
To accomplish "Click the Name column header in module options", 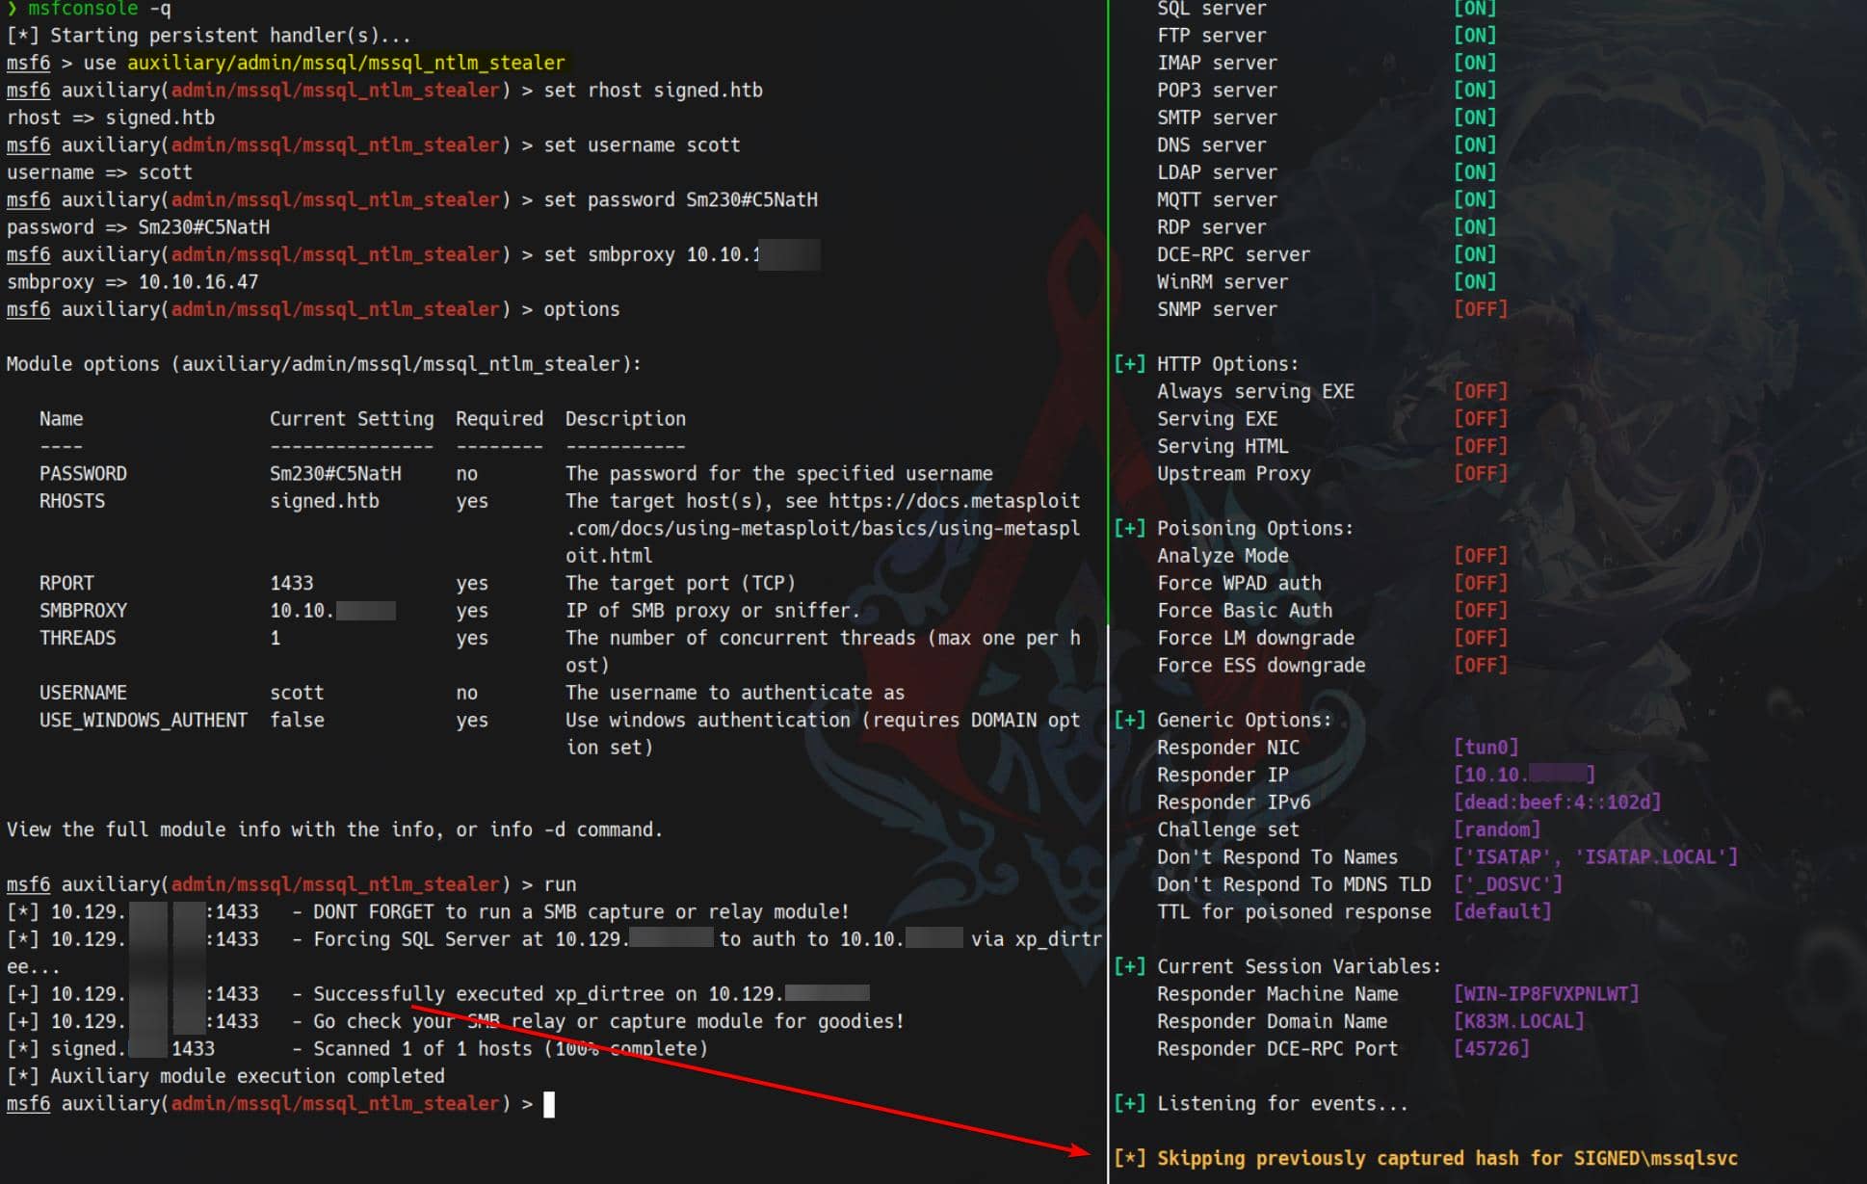I will point(61,419).
